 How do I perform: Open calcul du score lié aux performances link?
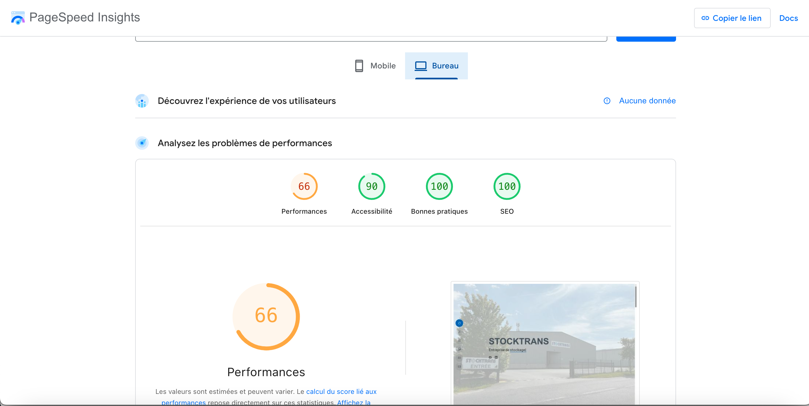coord(341,392)
